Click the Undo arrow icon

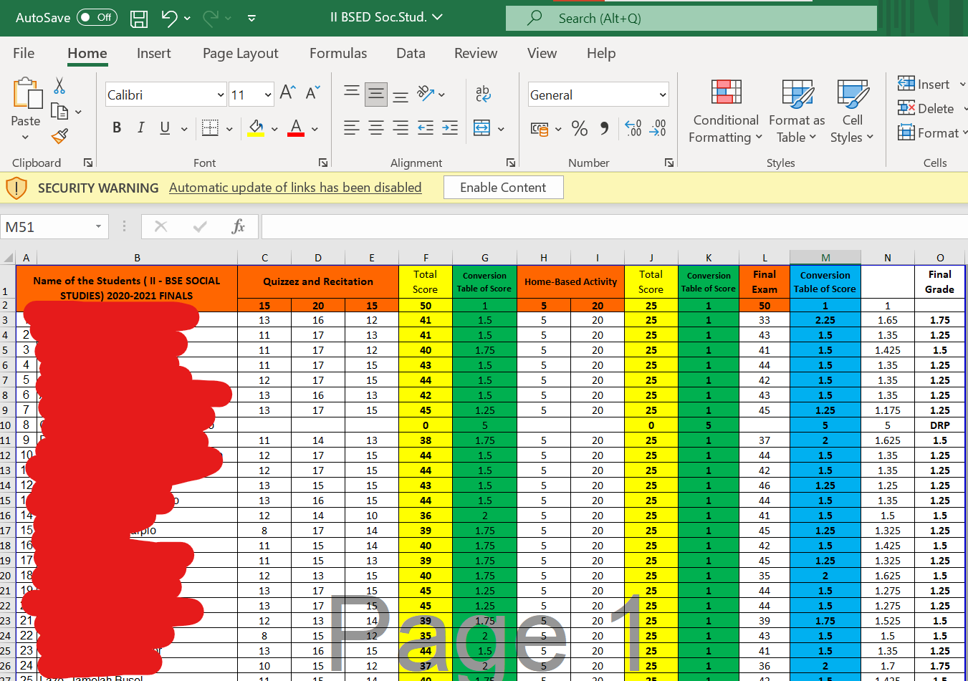coord(169,18)
